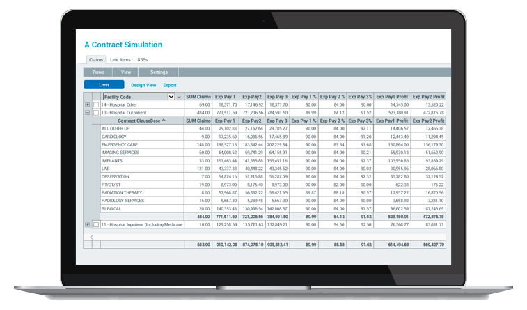Screen dimensions: 527x310
Task: Expand the 11 - Hospital Inpatient row
Action: point(88,224)
